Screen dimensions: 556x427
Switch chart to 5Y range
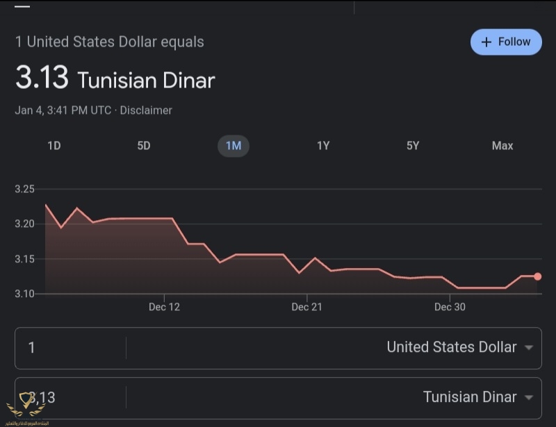tap(413, 146)
